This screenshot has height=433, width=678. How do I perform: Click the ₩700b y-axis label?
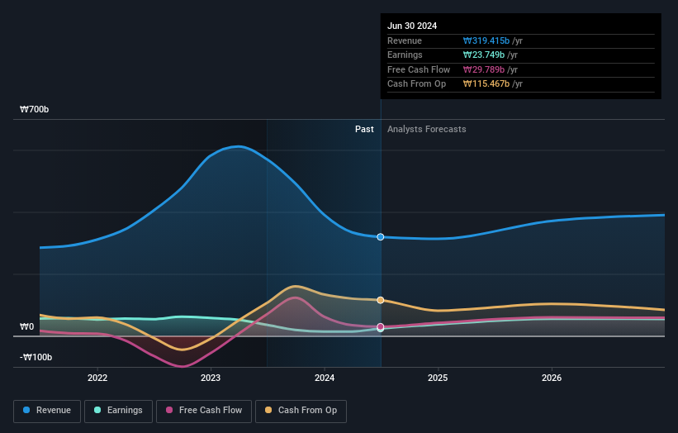click(x=34, y=109)
